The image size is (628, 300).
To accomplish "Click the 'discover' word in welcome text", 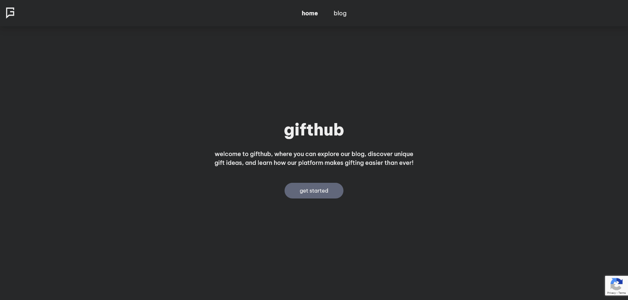I will point(380,154).
